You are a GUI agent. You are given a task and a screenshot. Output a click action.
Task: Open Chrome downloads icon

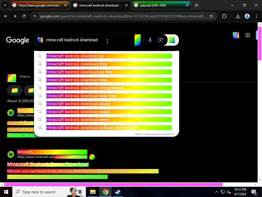238,16
